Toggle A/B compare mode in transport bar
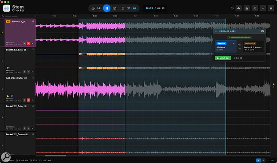Image resolution: width=277 pixels, height=163 pixels. [134, 9]
